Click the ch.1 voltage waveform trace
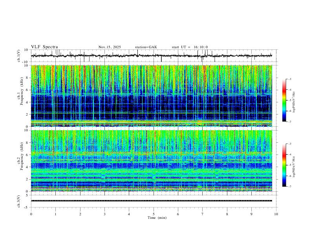 (152, 56)
